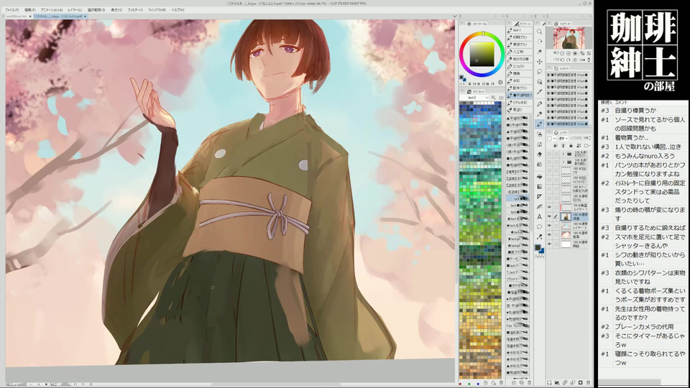Open the フィルター(I) menu
Image resolution: width=690 pixels, height=388 pixels.
pyautogui.click(x=134, y=9)
